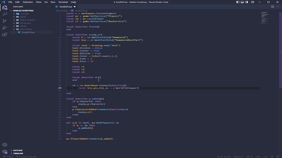Expand the OUTLINE section
The height and width of the screenshot is (158, 282).
pos(17,150)
